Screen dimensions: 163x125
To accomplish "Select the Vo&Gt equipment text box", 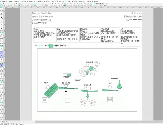I will tap(110, 35).
